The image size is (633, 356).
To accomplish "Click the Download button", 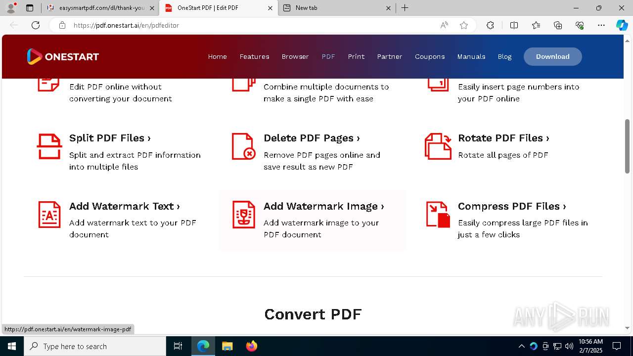I will point(553,56).
